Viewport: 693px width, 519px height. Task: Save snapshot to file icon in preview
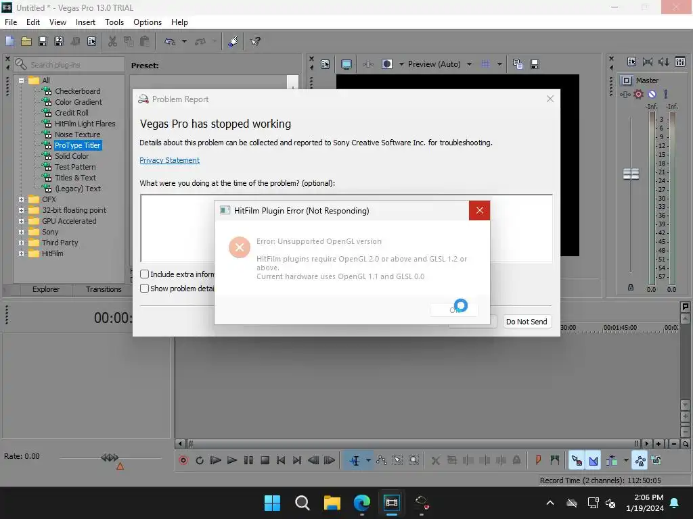[535, 64]
